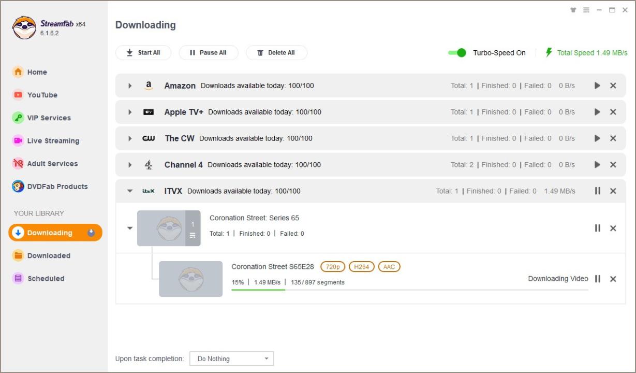This screenshot has width=636, height=373.
Task: Click the Pause All button
Action: coord(208,53)
